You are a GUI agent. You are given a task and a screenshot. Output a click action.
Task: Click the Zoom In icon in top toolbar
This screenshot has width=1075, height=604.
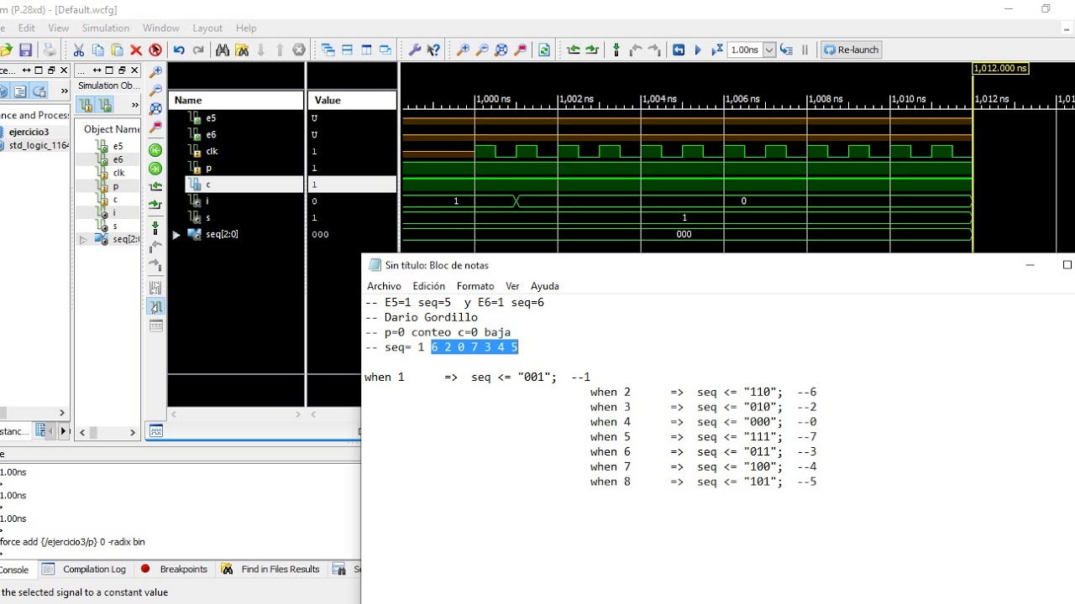point(463,50)
